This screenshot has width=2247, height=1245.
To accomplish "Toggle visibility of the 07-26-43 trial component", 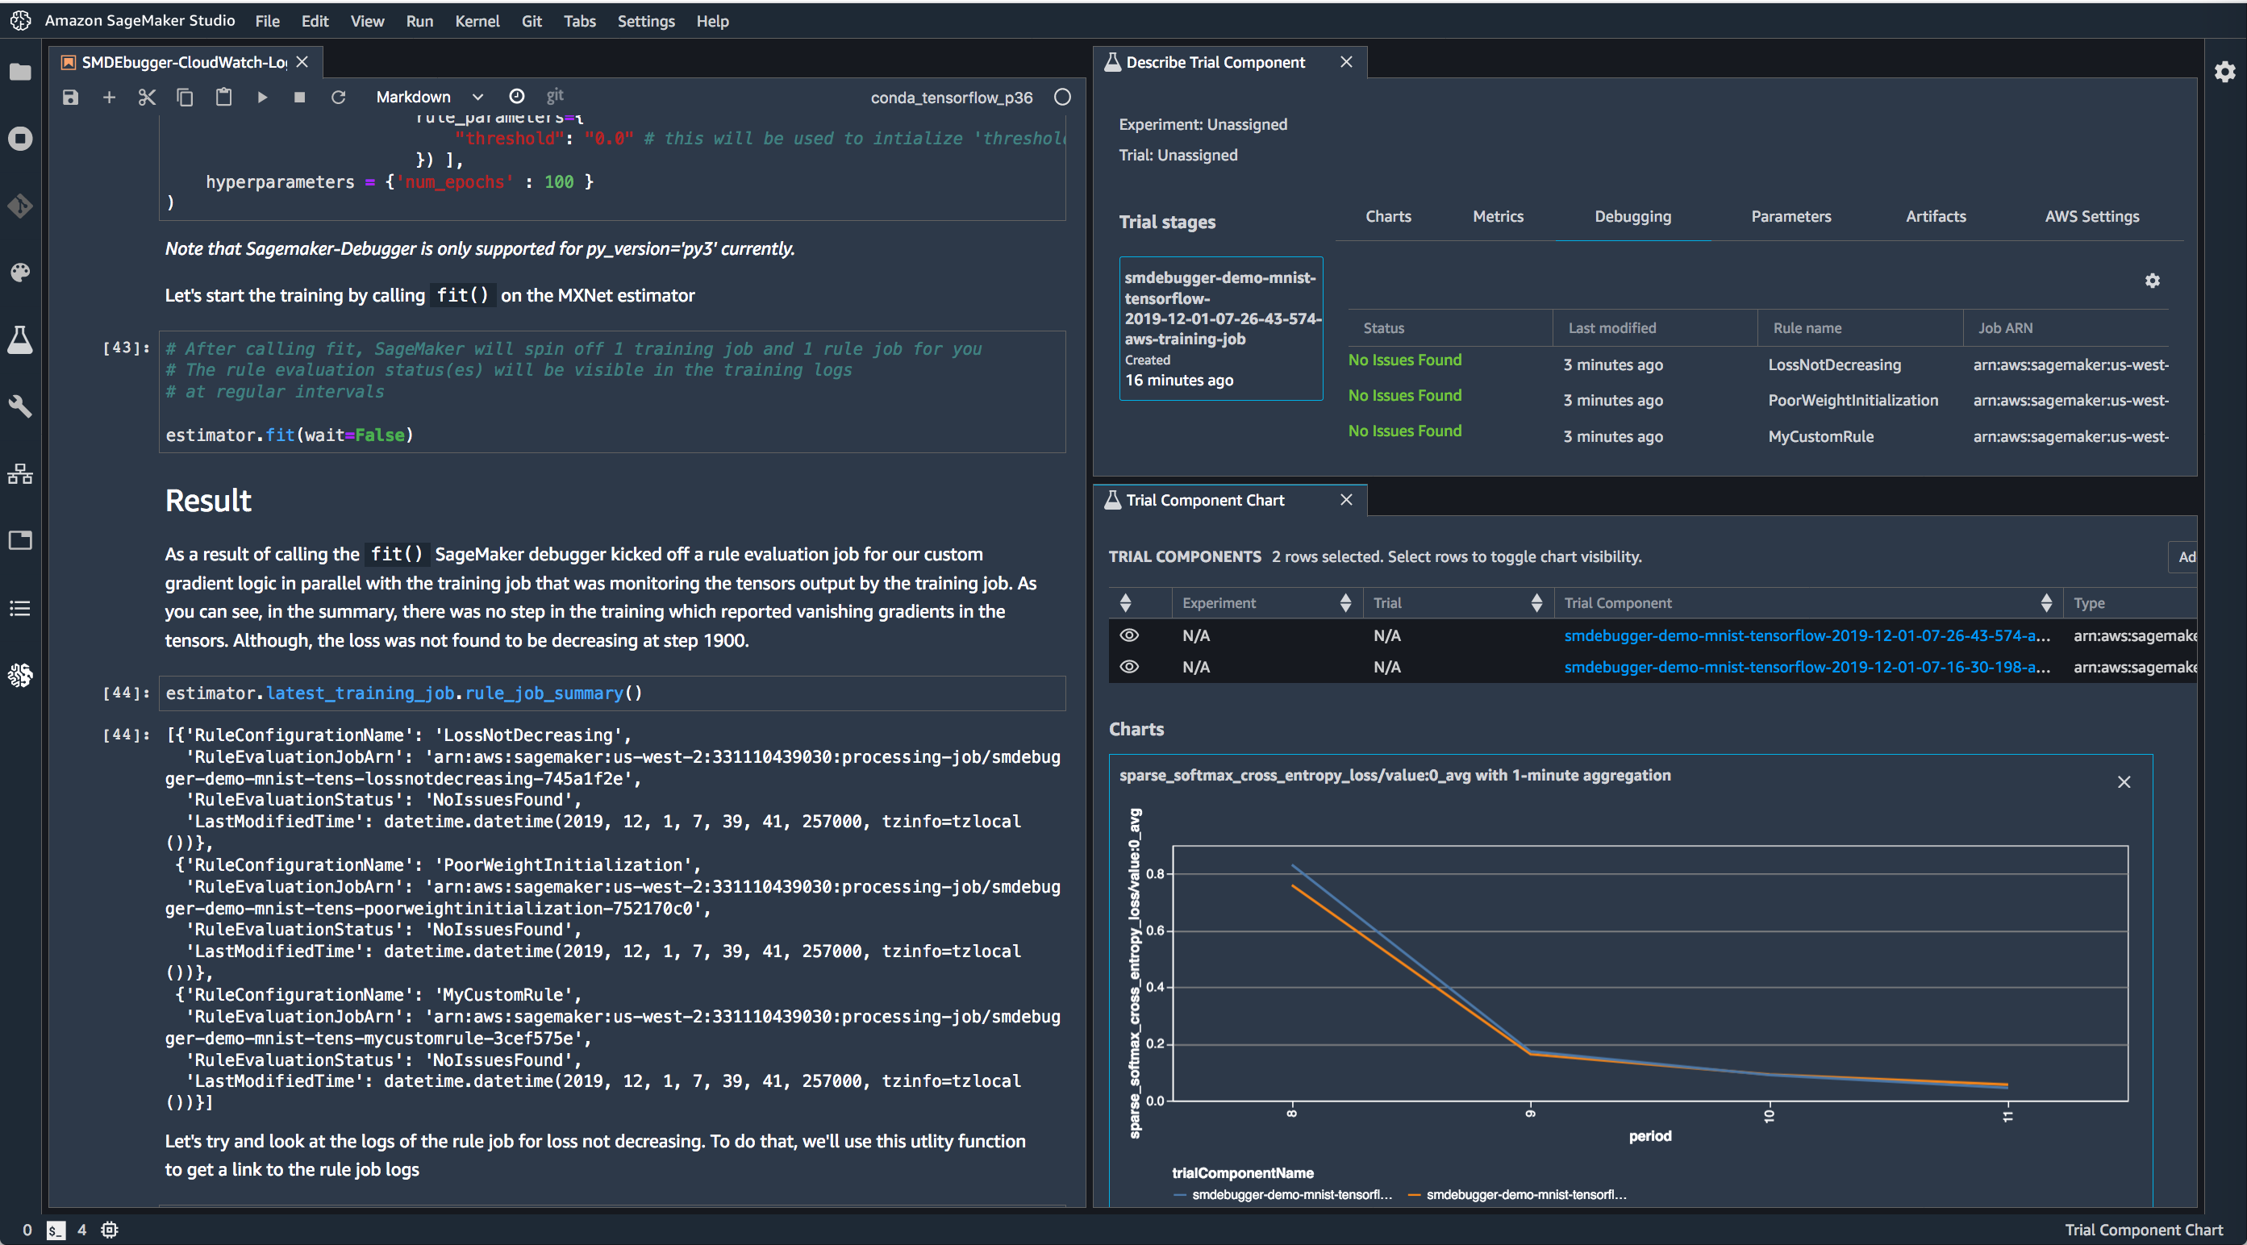I will [1128, 635].
